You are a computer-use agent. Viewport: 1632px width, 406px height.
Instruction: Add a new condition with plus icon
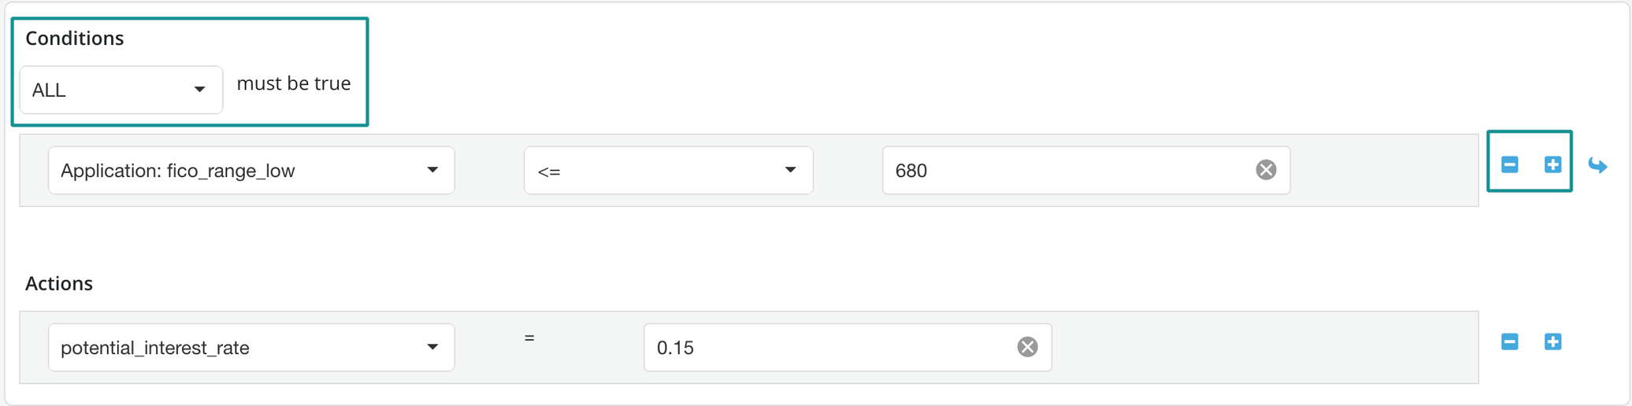point(1552,164)
